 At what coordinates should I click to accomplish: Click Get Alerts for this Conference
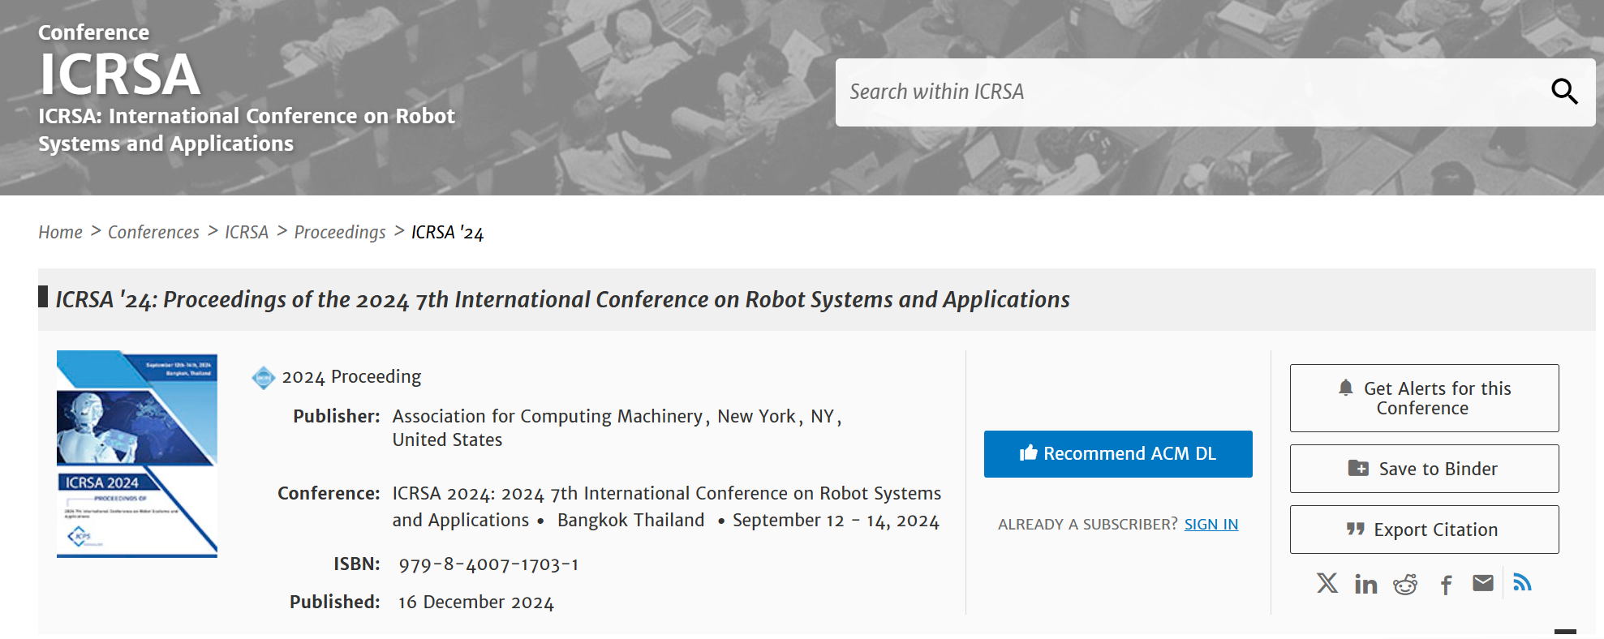click(x=1424, y=398)
